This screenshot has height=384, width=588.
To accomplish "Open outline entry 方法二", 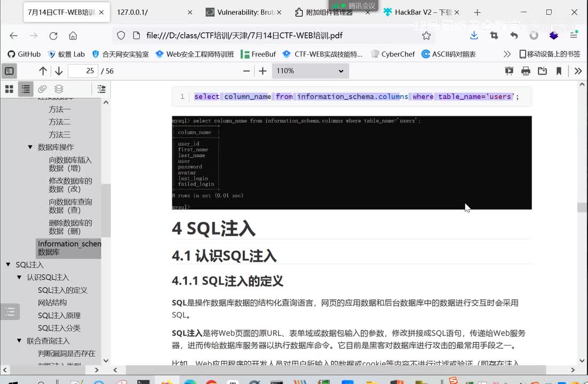I will [60, 122].
